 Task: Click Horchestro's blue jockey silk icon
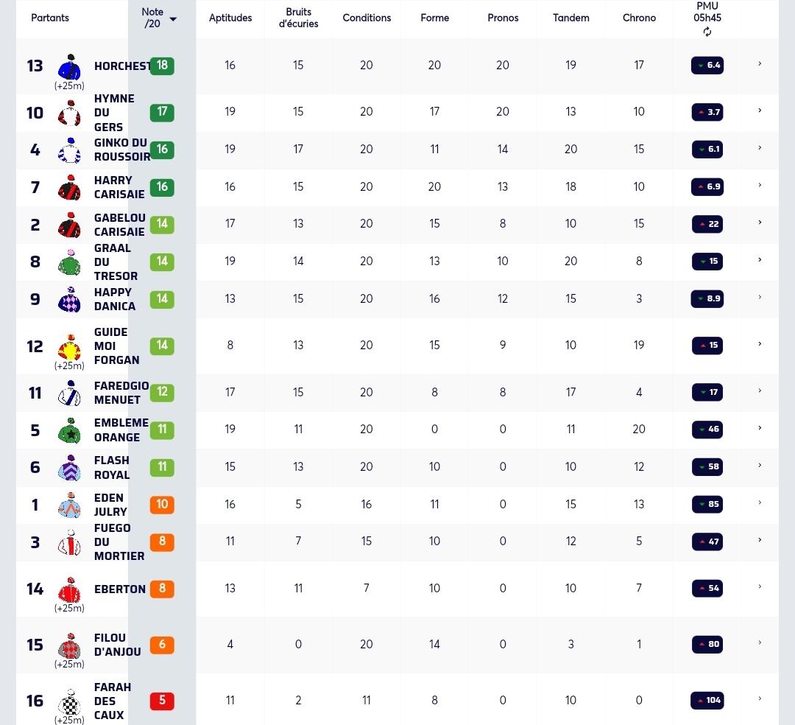pyautogui.click(x=69, y=66)
